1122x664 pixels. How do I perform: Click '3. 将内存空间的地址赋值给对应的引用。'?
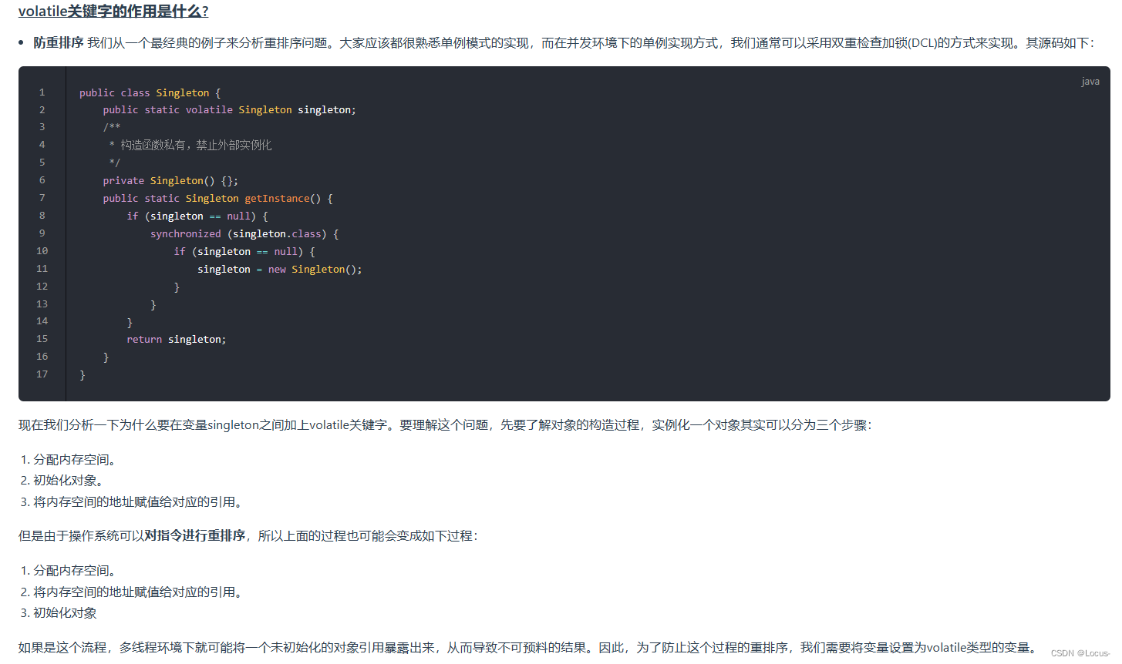tap(133, 501)
